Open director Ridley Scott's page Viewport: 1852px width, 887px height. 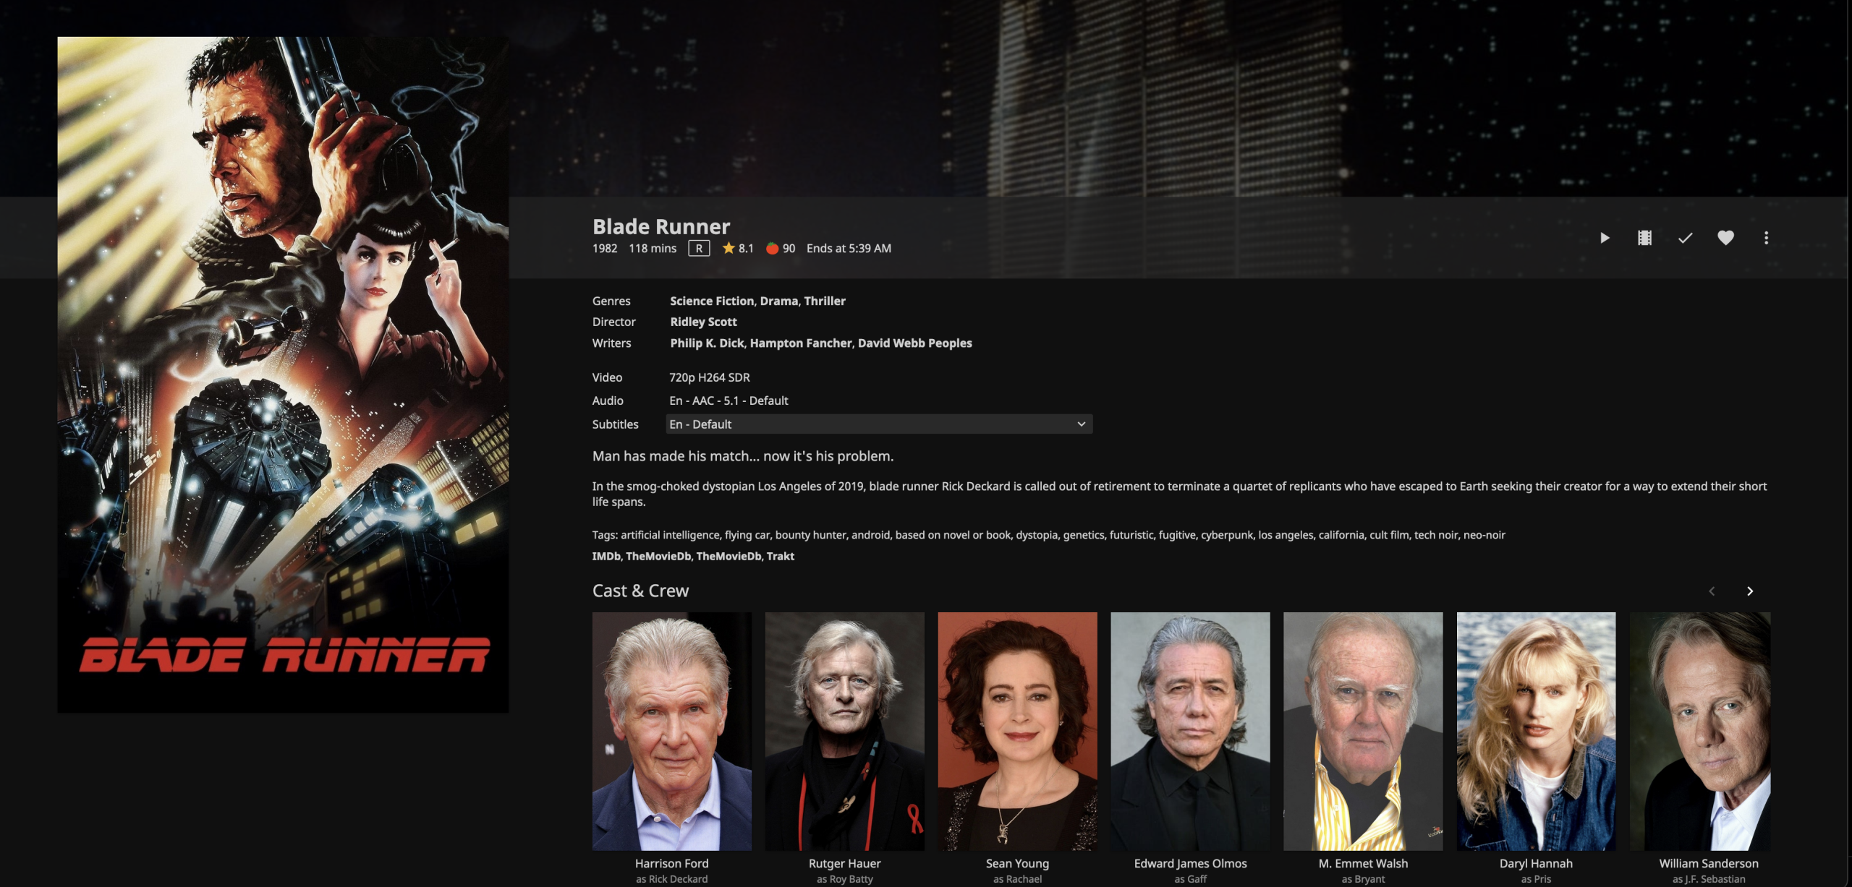click(x=703, y=322)
